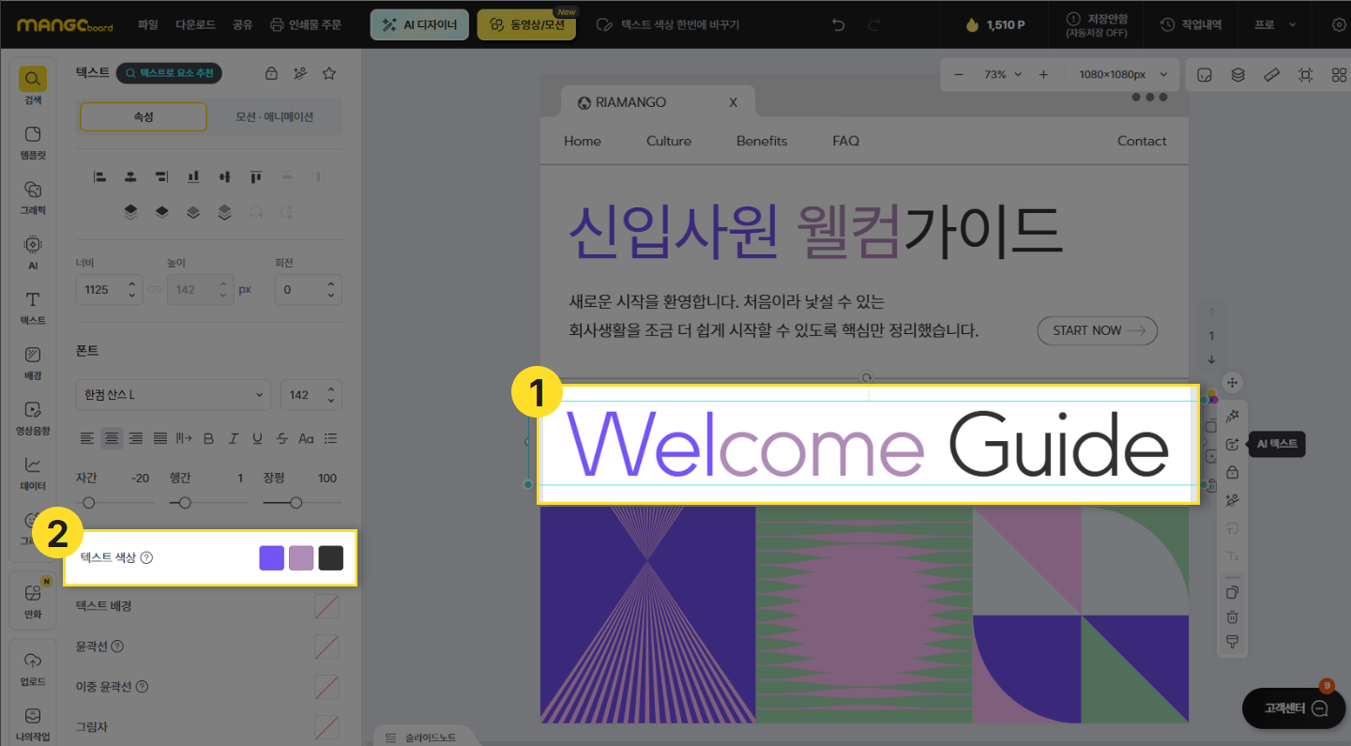Image resolution: width=1351 pixels, height=746 pixels.
Task: Open the 템플릿 templates panel
Action: [33, 142]
